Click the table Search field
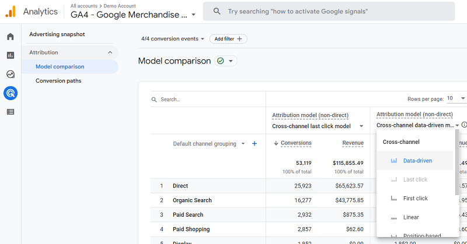The height and width of the screenshot is (244, 467). 208,99
